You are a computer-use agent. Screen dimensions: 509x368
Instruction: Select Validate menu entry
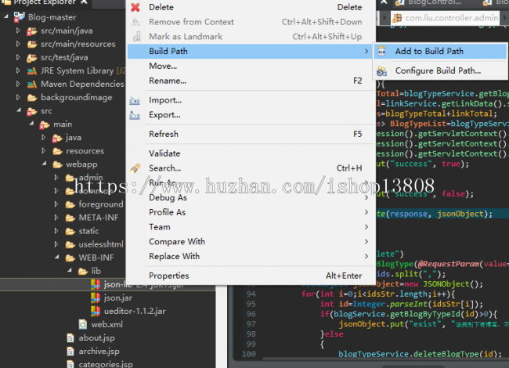click(250, 153)
